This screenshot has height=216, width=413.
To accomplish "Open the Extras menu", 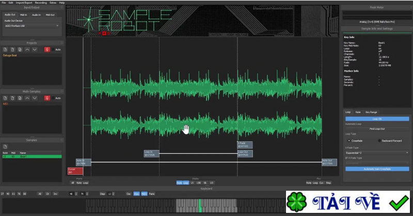I will [53, 3].
